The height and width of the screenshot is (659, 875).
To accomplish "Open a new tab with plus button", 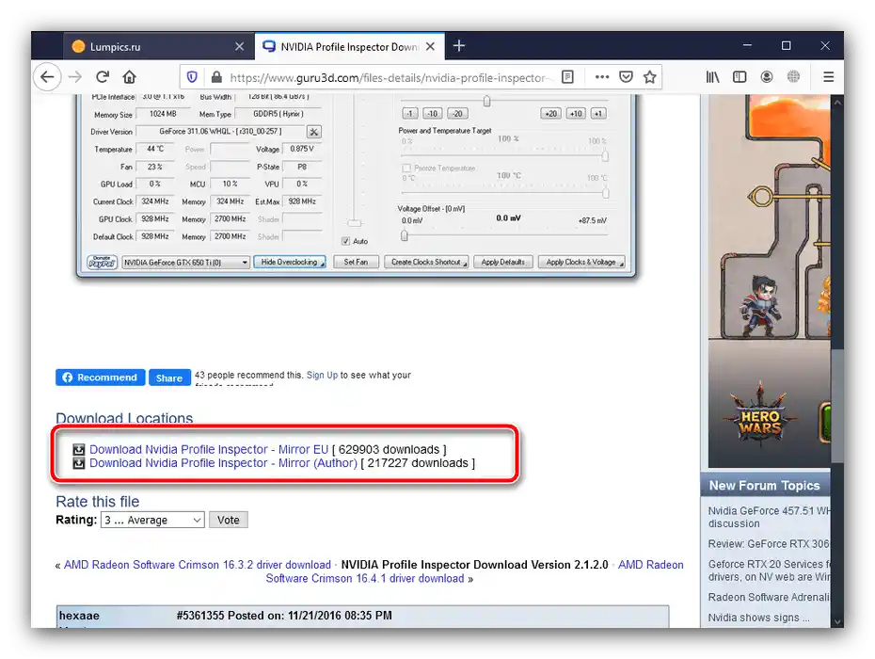I will click(x=459, y=46).
